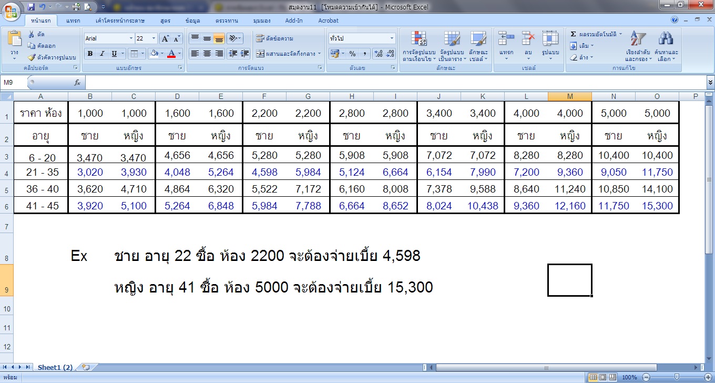Open the สูตร (Formulas) tab
The width and height of the screenshot is (715, 383).
(165, 21)
